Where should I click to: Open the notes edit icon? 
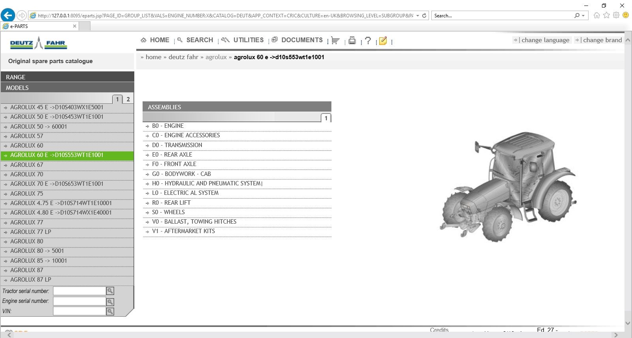[x=383, y=41]
